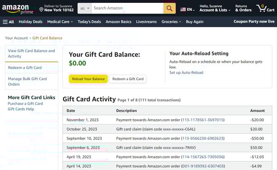The height and width of the screenshot is (170, 277).
Task: Open order 113-1178561-3697015 link
Action: click(x=203, y=120)
